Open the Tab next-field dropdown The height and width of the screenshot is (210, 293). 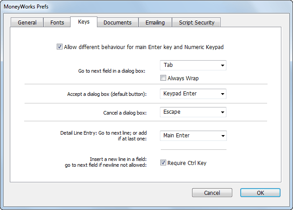193,65
